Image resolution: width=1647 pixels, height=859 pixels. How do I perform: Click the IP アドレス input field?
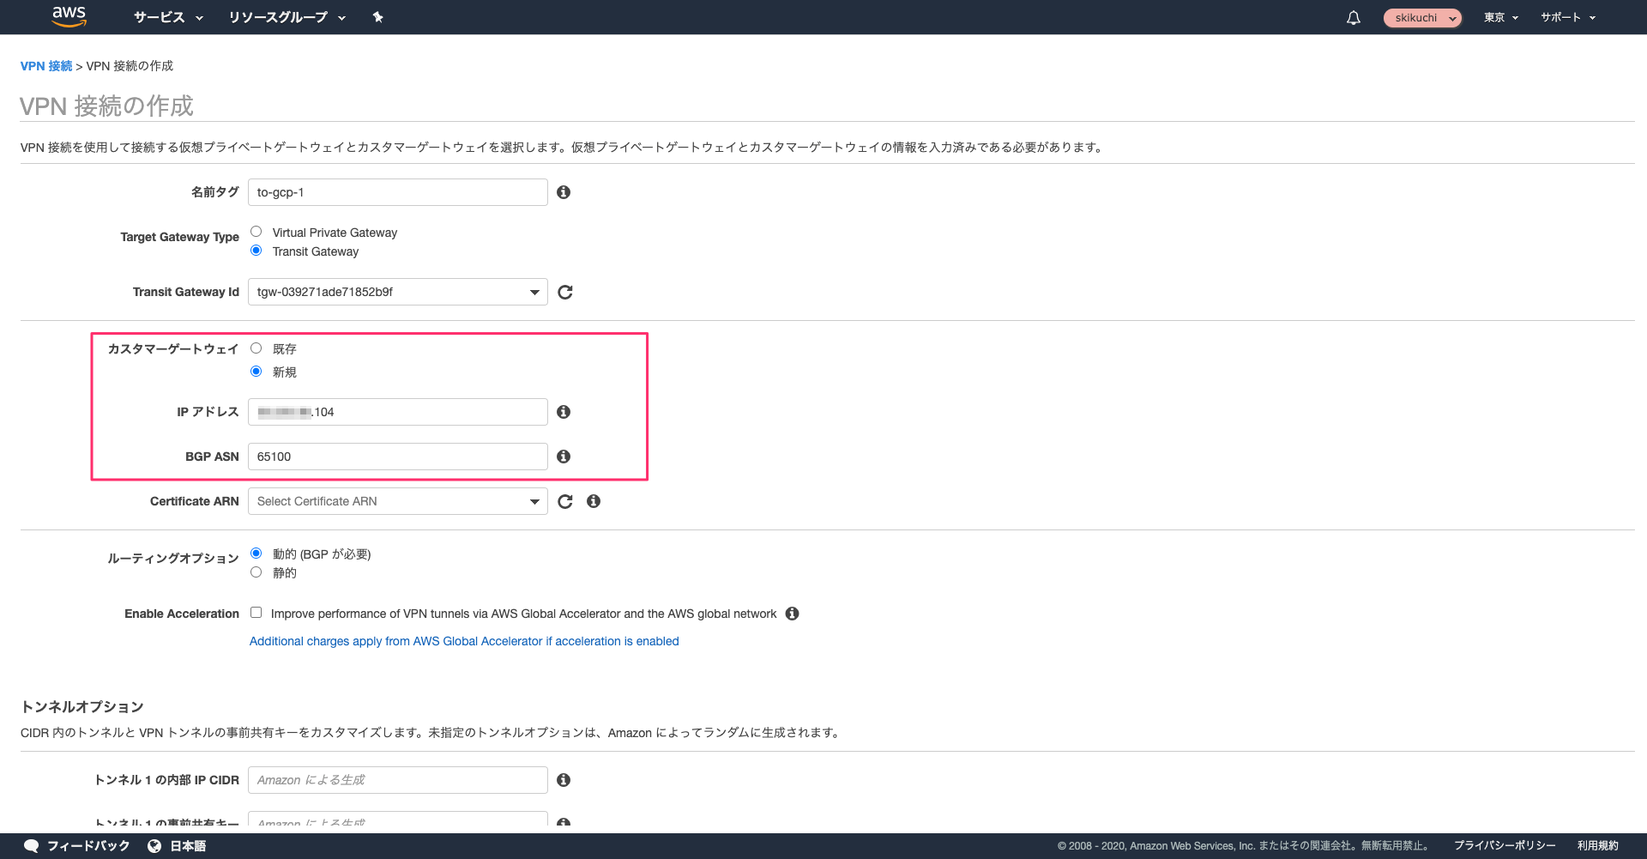click(x=397, y=411)
